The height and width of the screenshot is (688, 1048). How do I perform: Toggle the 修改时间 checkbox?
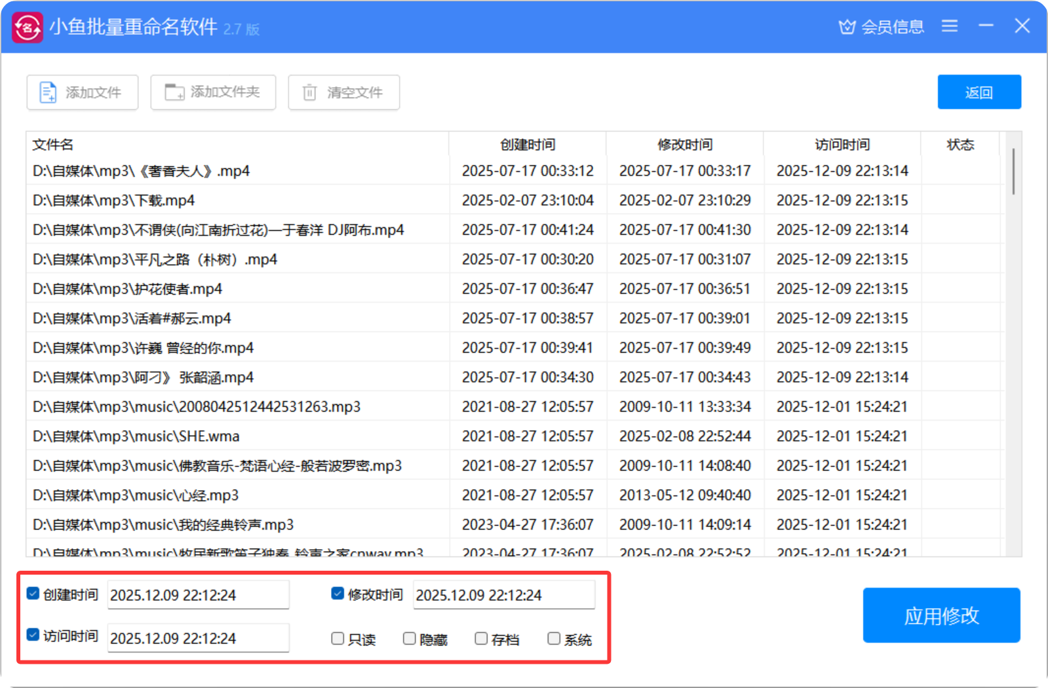(x=338, y=594)
